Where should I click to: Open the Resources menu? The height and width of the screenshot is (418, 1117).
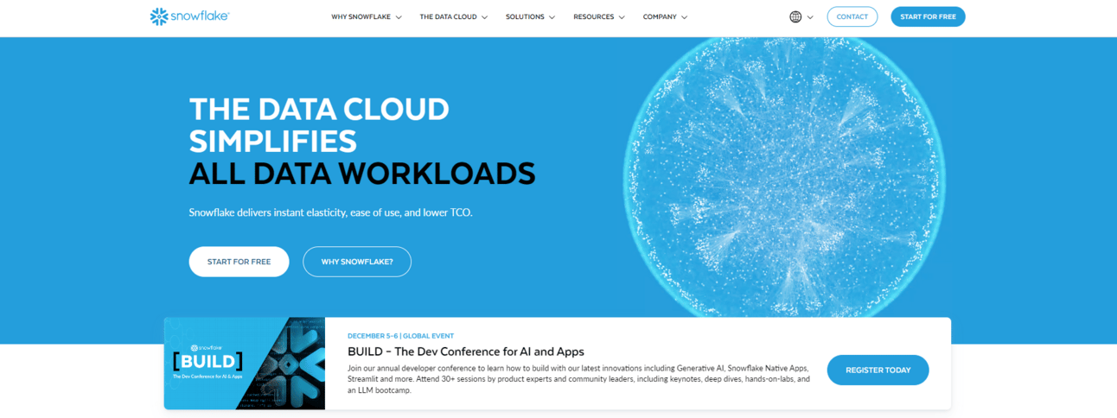(593, 17)
